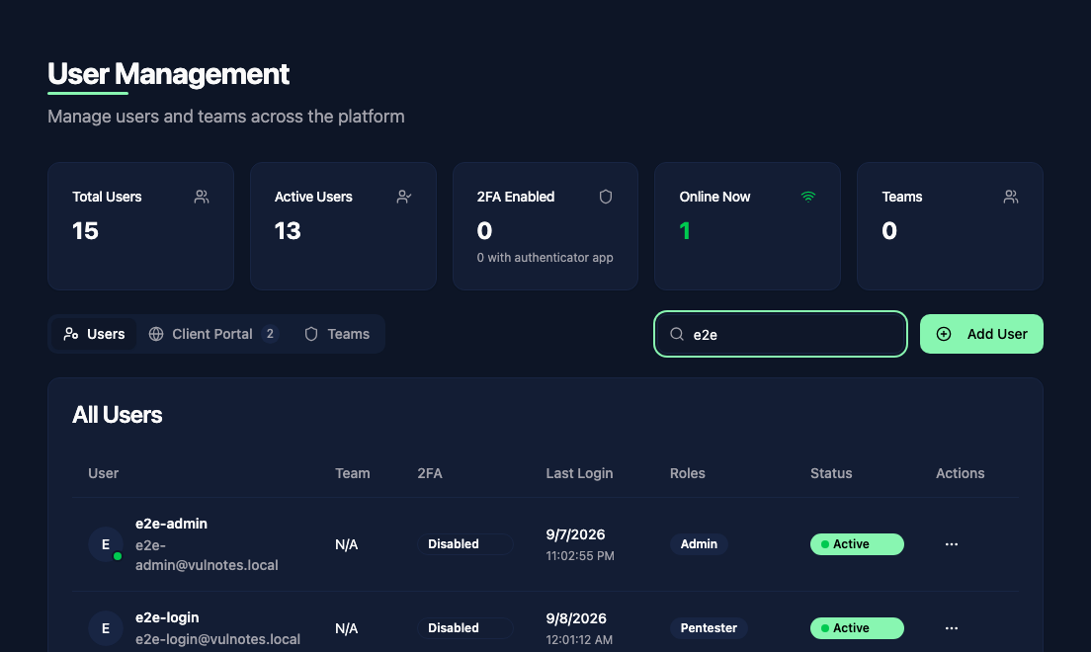Click the User Management title

(168, 74)
